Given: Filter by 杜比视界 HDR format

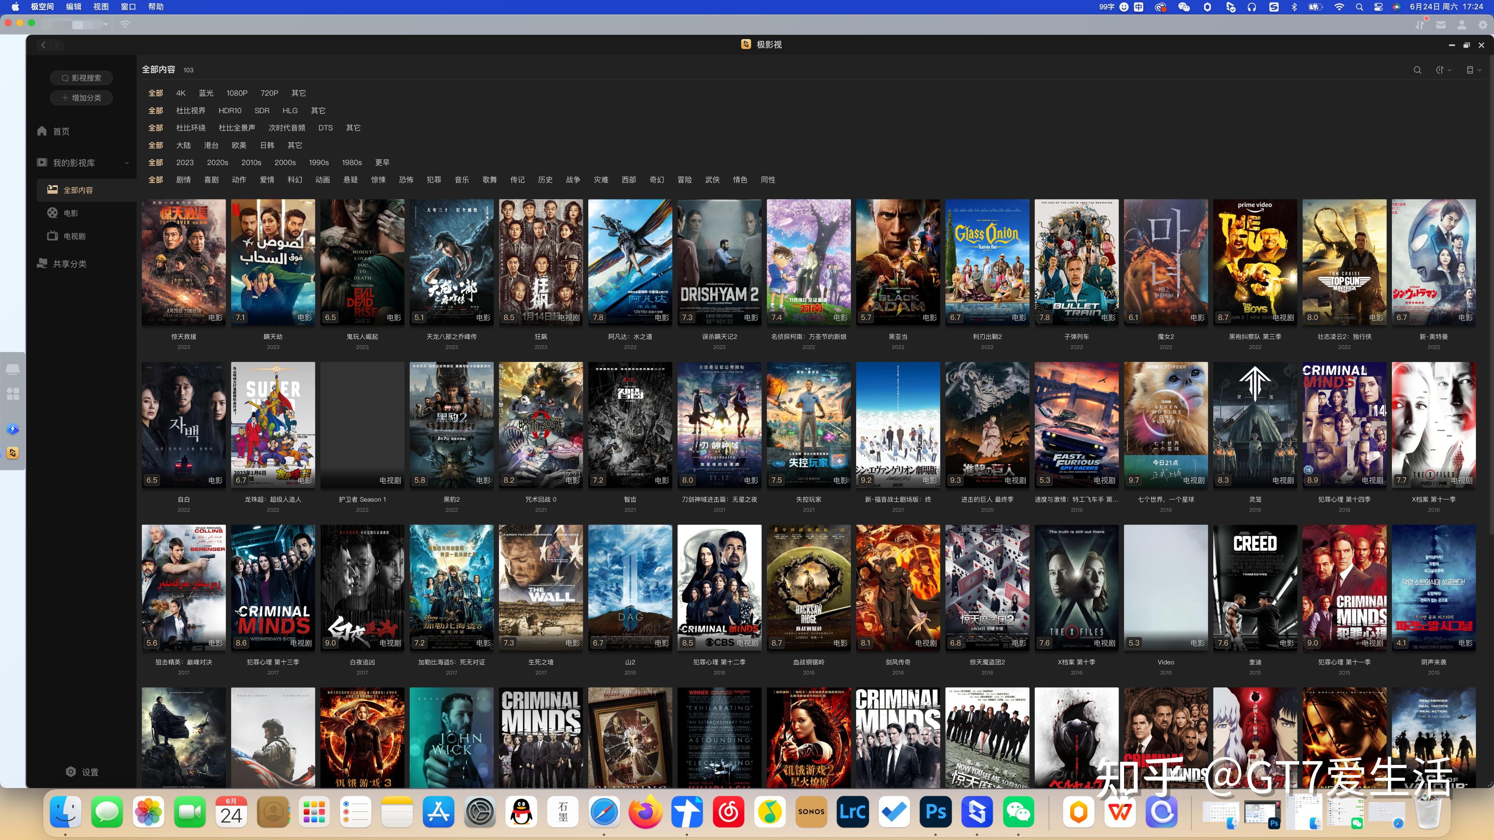Looking at the screenshot, I should [x=190, y=110].
